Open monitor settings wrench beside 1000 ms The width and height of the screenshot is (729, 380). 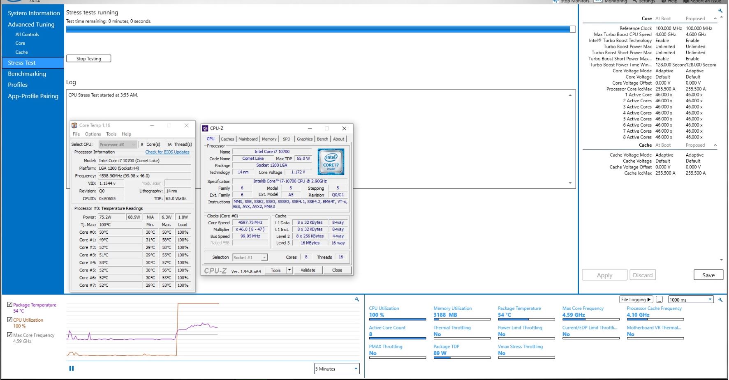click(720, 300)
